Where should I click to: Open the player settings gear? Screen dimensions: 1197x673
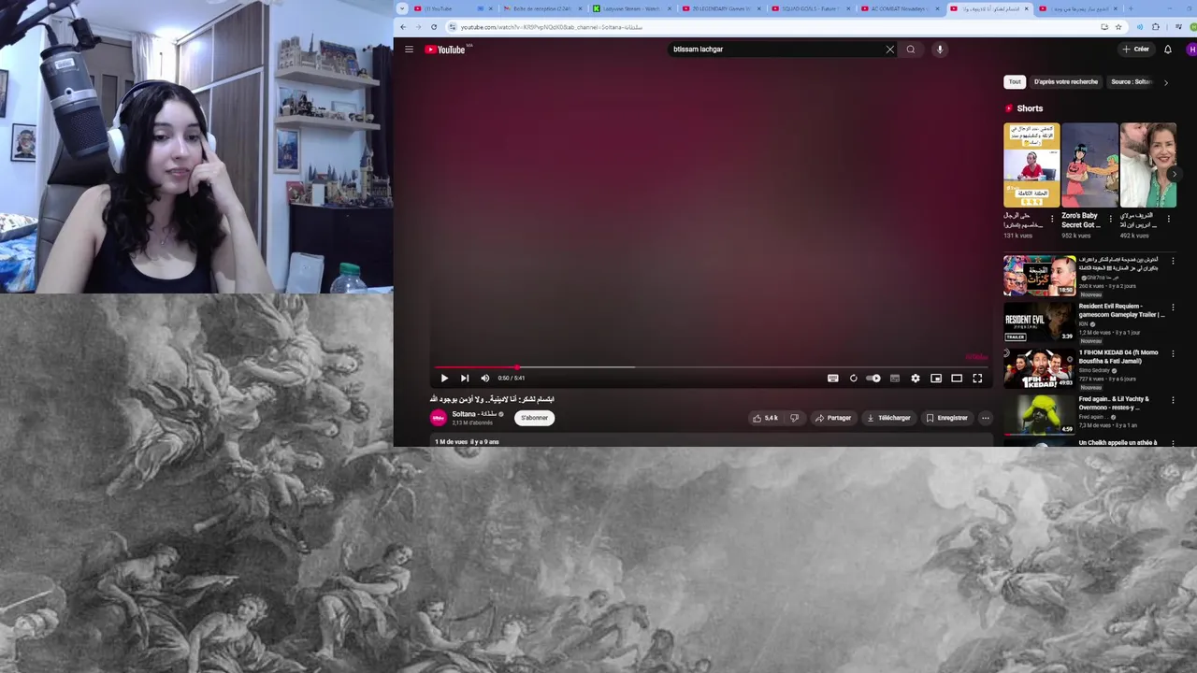[x=916, y=379]
